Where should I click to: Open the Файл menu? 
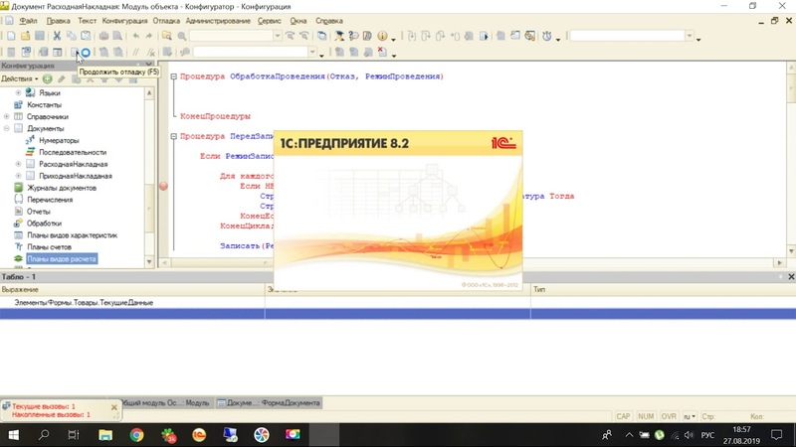[x=28, y=21]
